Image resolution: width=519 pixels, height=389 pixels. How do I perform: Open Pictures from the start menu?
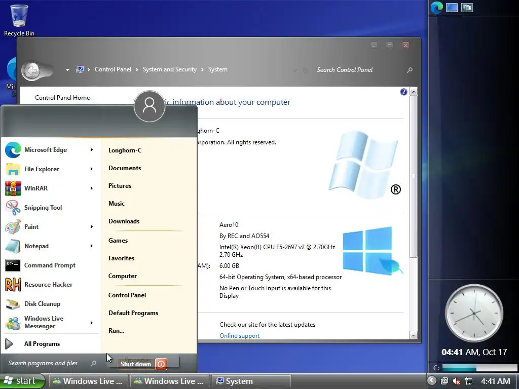(x=120, y=186)
